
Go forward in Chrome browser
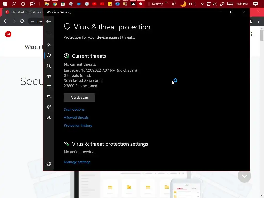(x=14, y=21)
